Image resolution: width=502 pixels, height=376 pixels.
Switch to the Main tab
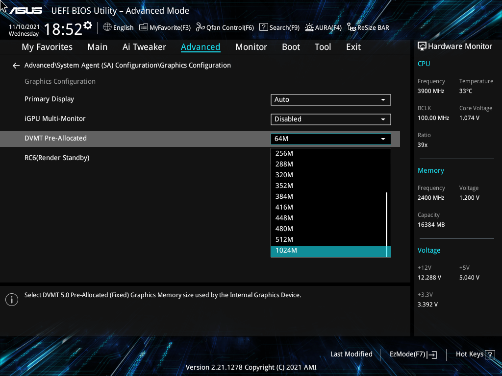pyautogui.click(x=98, y=47)
